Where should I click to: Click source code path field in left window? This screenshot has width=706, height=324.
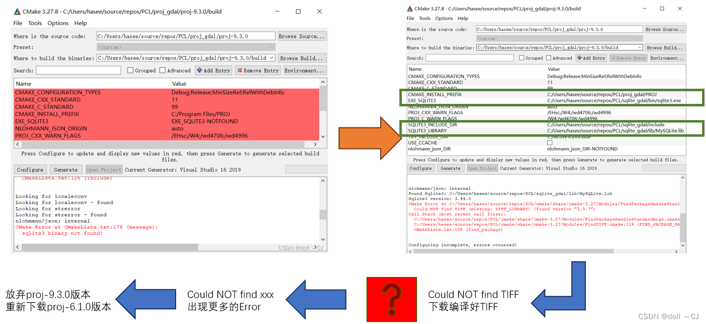point(186,36)
